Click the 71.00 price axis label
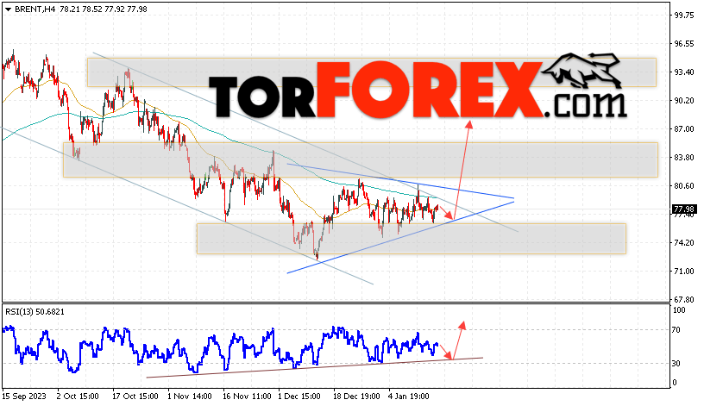Screen dimensions: 704x406 tap(684, 271)
